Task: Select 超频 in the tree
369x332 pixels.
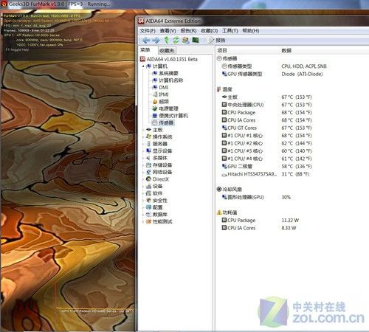Action: pyautogui.click(x=161, y=101)
